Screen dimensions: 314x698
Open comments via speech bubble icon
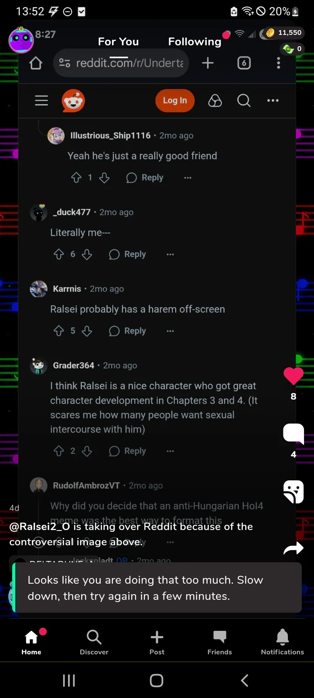[294, 434]
